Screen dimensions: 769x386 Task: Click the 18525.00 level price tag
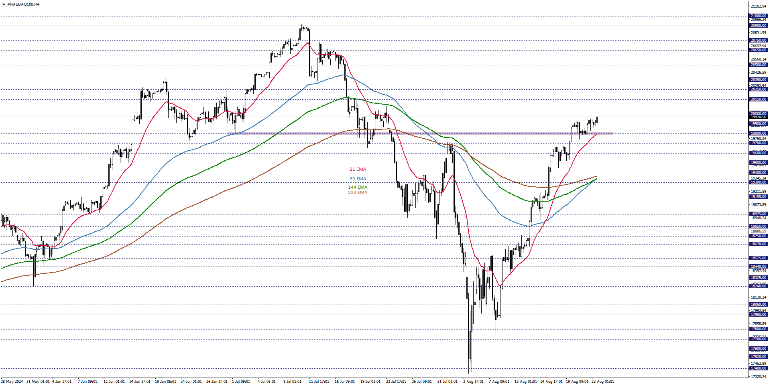coord(758,258)
